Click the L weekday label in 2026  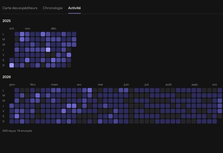click(x=3, y=90)
